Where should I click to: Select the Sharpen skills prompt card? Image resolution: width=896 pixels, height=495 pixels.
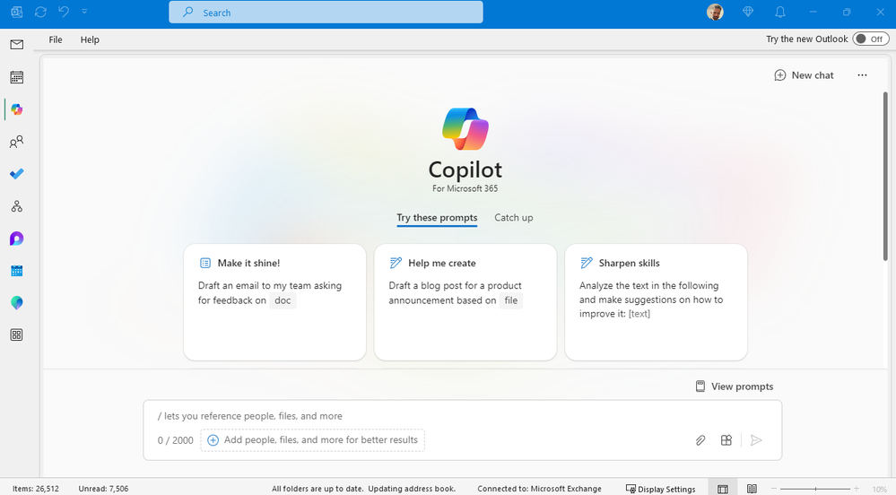pos(656,302)
